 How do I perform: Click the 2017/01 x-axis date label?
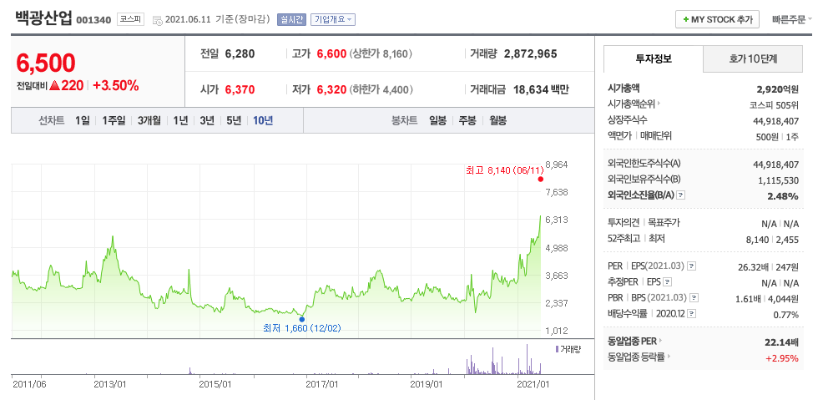click(322, 384)
